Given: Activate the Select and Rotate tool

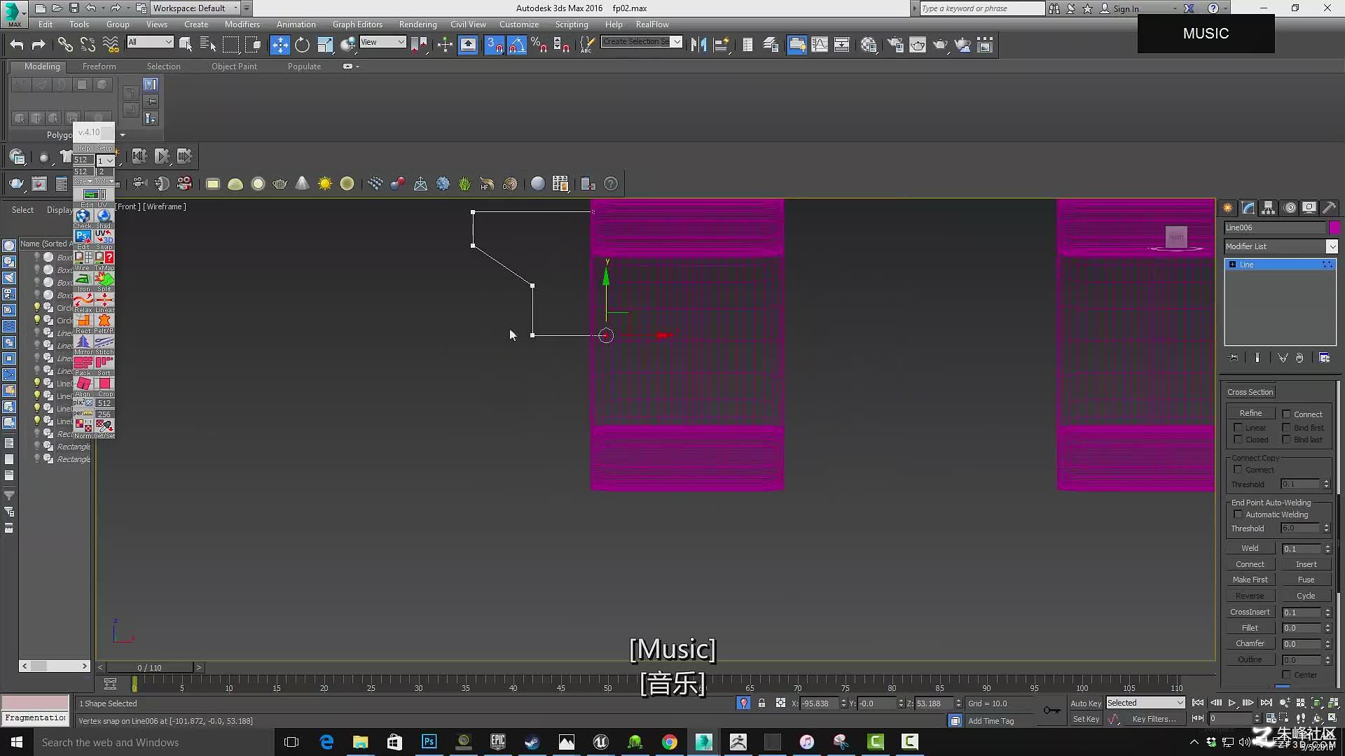Looking at the screenshot, I should (x=302, y=45).
